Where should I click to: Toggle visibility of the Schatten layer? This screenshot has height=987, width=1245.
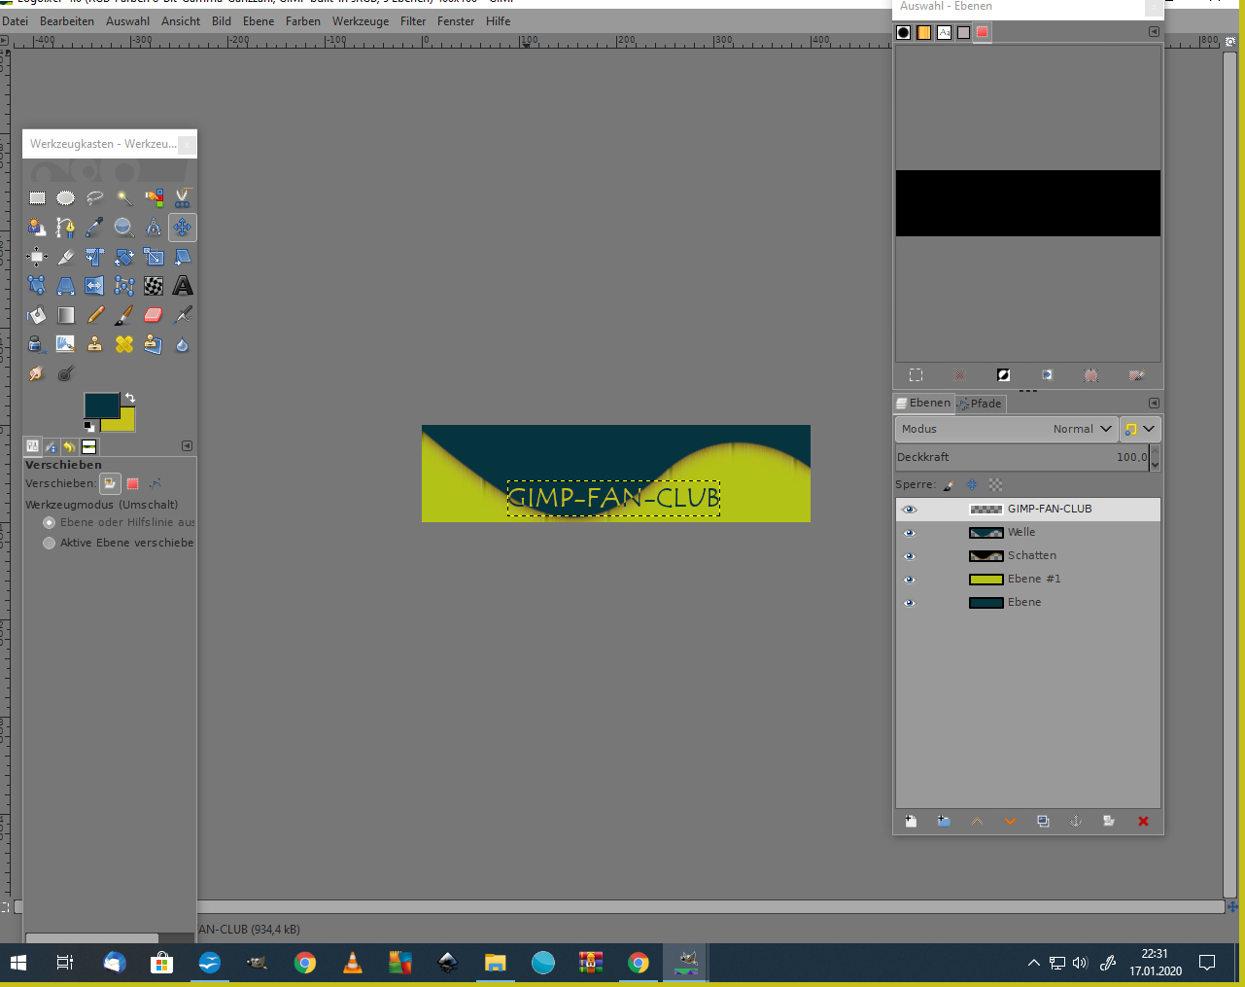910,556
